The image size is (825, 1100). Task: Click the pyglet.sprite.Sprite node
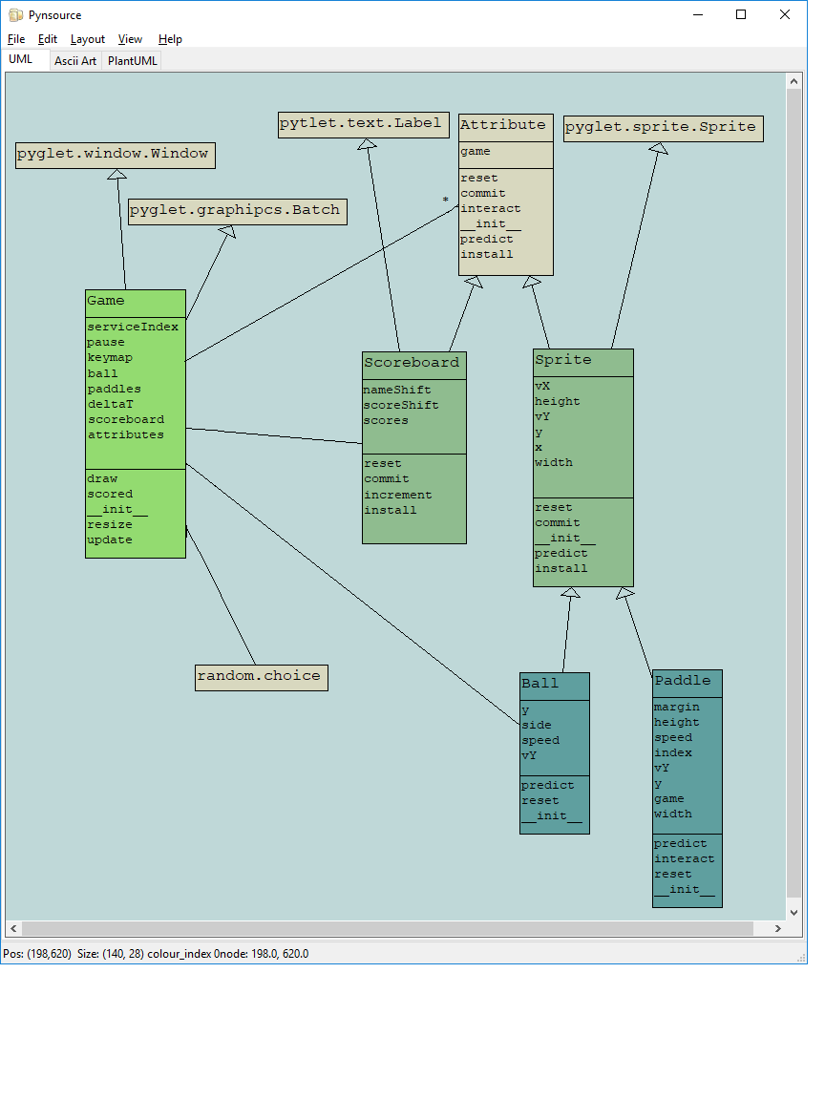pyautogui.click(x=663, y=128)
